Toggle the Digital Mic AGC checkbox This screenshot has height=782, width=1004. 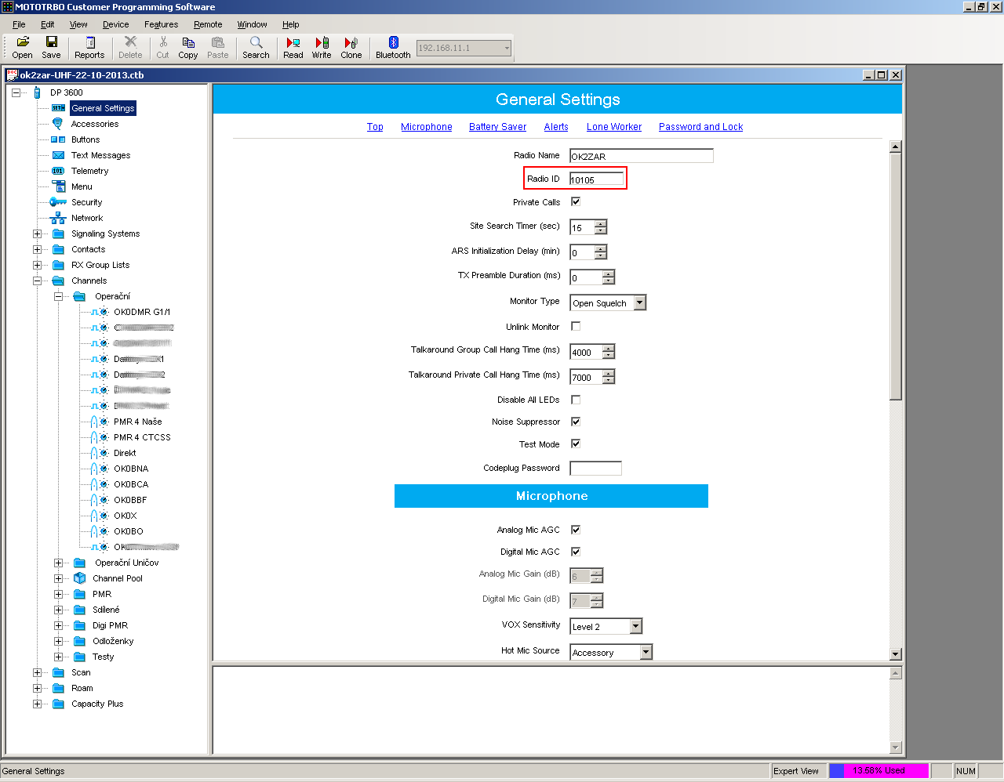576,552
